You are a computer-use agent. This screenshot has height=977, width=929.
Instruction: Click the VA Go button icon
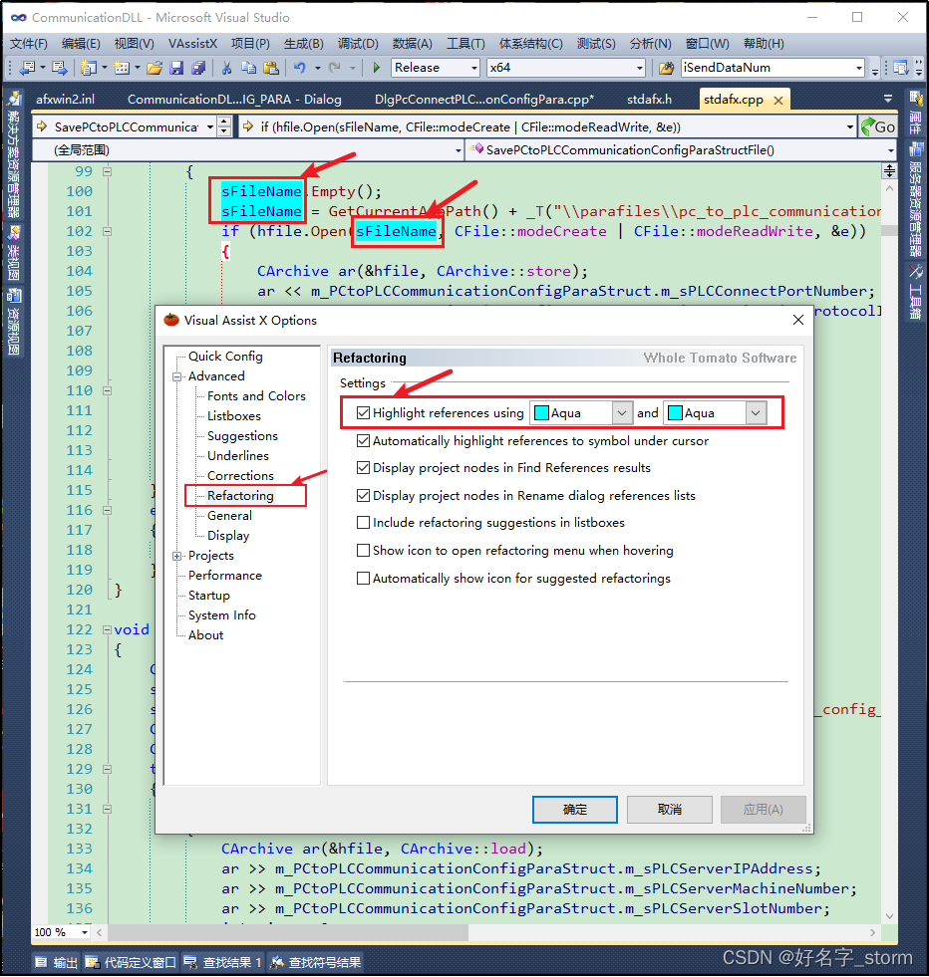pos(878,127)
